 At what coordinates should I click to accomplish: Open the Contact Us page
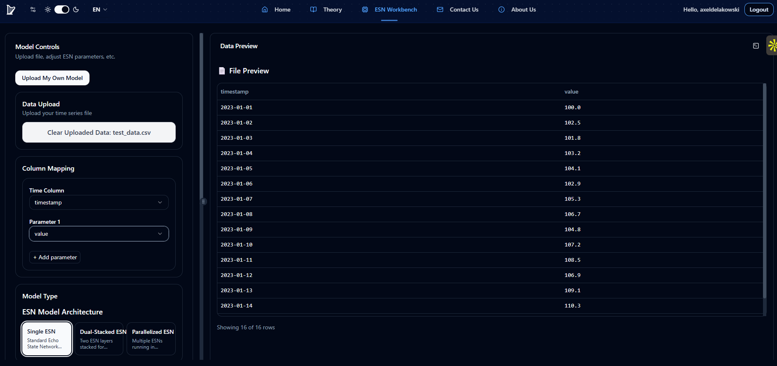coord(458,9)
